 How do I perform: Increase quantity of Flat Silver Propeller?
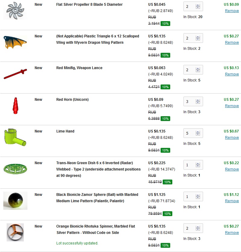point(198,5)
